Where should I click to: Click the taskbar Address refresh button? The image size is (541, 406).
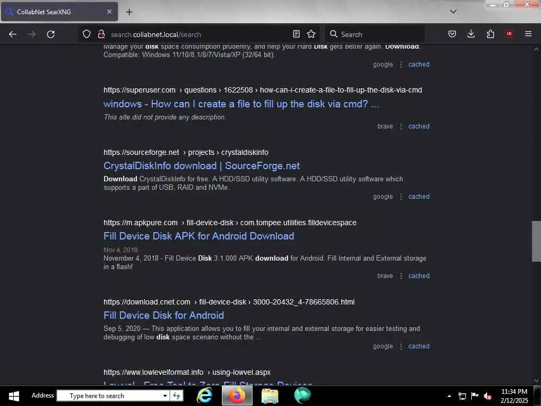click(176, 395)
